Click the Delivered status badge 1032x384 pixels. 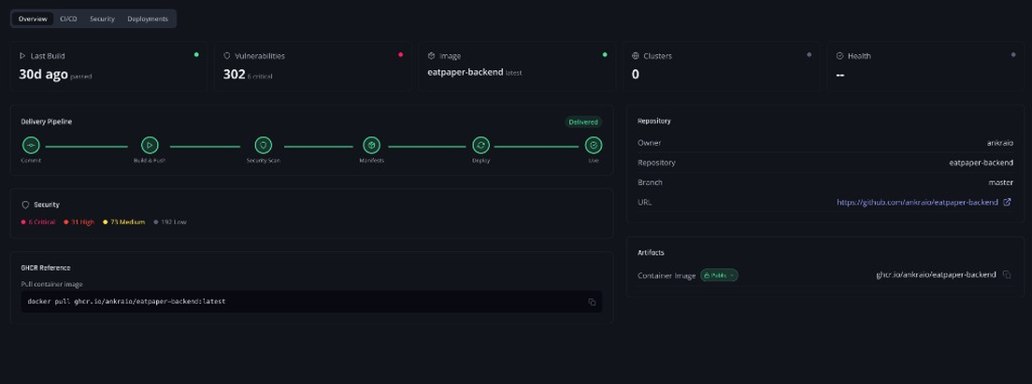[x=583, y=121]
